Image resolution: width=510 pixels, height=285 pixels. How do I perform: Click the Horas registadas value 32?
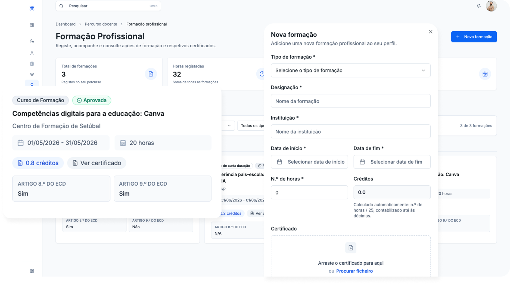tap(177, 74)
